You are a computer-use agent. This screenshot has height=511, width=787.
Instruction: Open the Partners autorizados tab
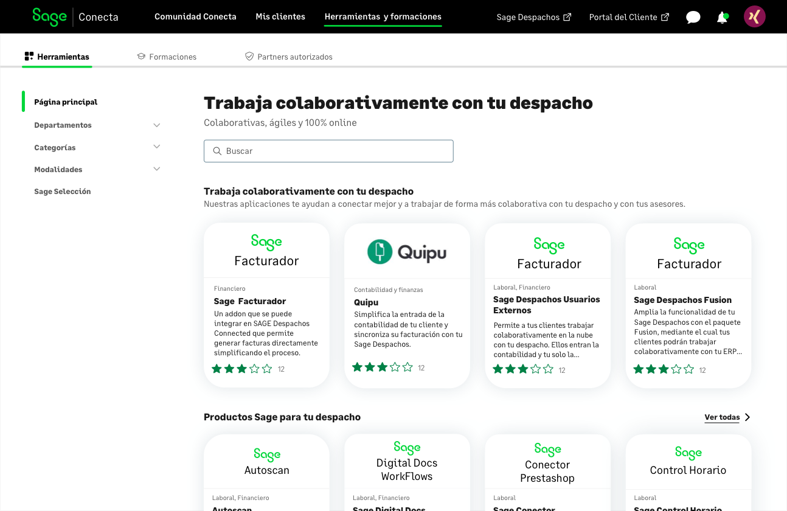click(289, 57)
